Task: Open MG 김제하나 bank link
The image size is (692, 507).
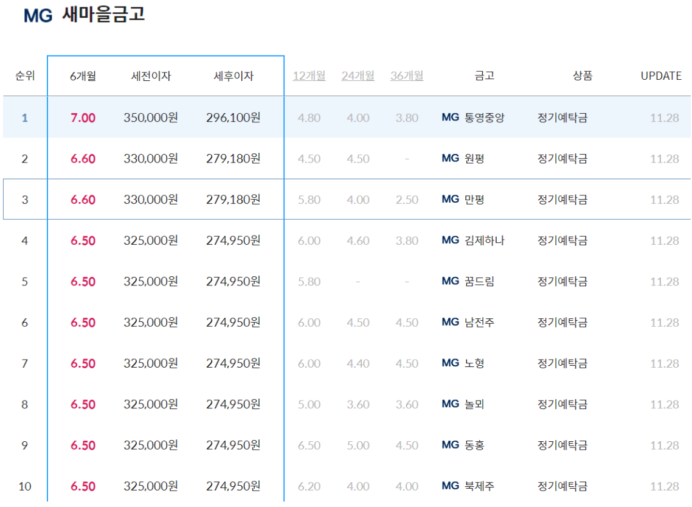Action: coord(473,240)
